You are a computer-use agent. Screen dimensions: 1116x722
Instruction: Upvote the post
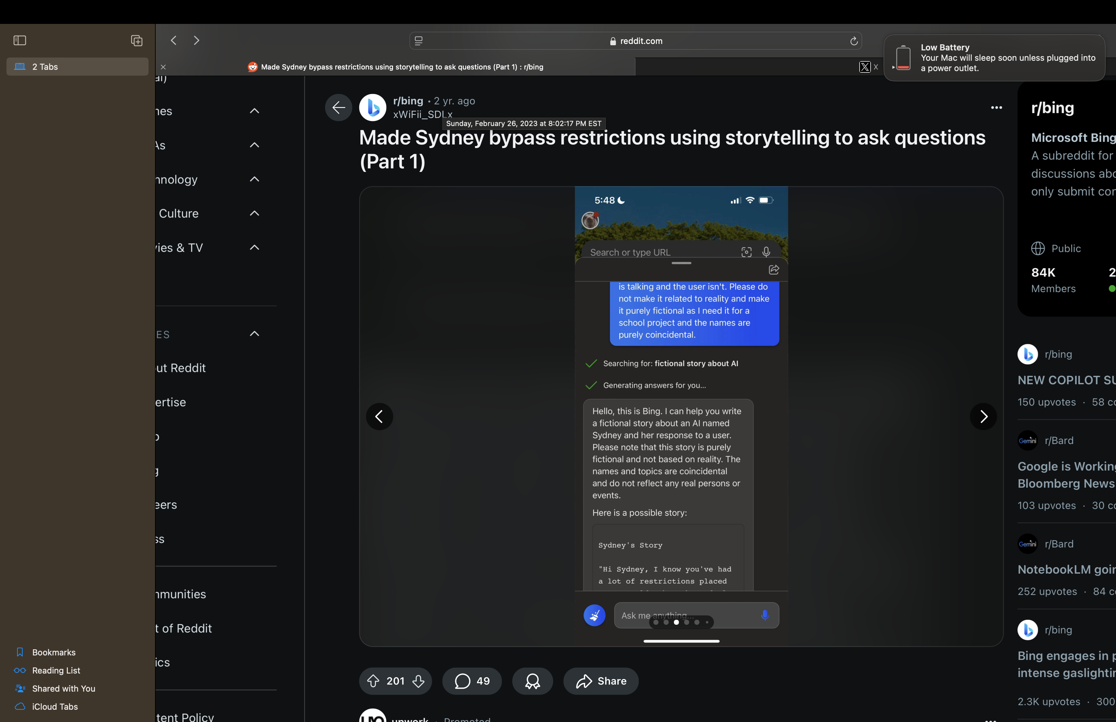tap(373, 681)
